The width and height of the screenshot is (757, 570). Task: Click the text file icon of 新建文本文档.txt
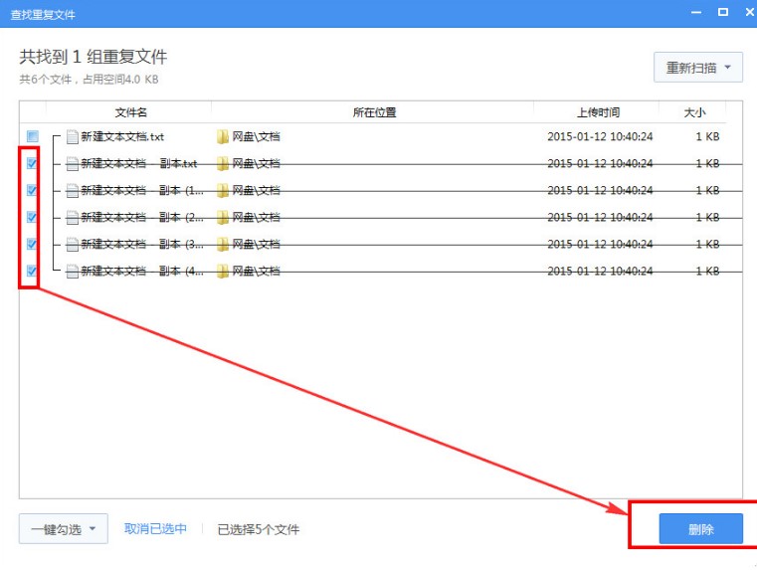coord(72,137)
